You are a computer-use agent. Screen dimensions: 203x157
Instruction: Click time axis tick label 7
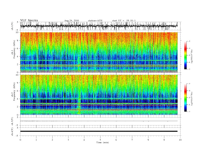132,140
